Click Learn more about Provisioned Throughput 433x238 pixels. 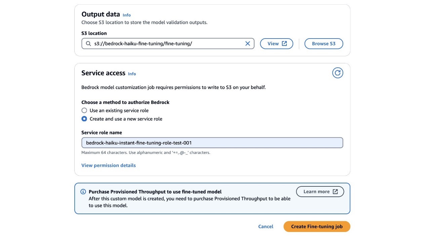point(316,192)
